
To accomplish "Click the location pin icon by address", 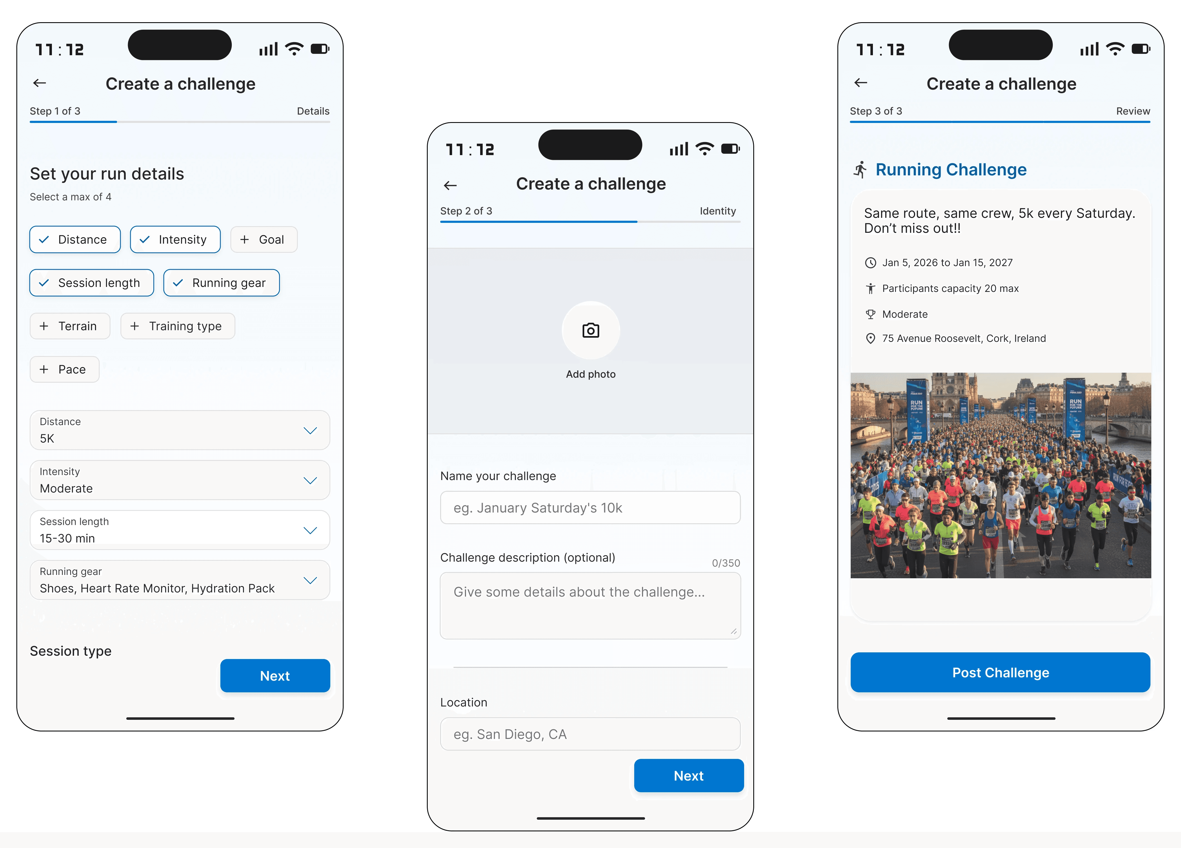I will [x=870, y=338].
